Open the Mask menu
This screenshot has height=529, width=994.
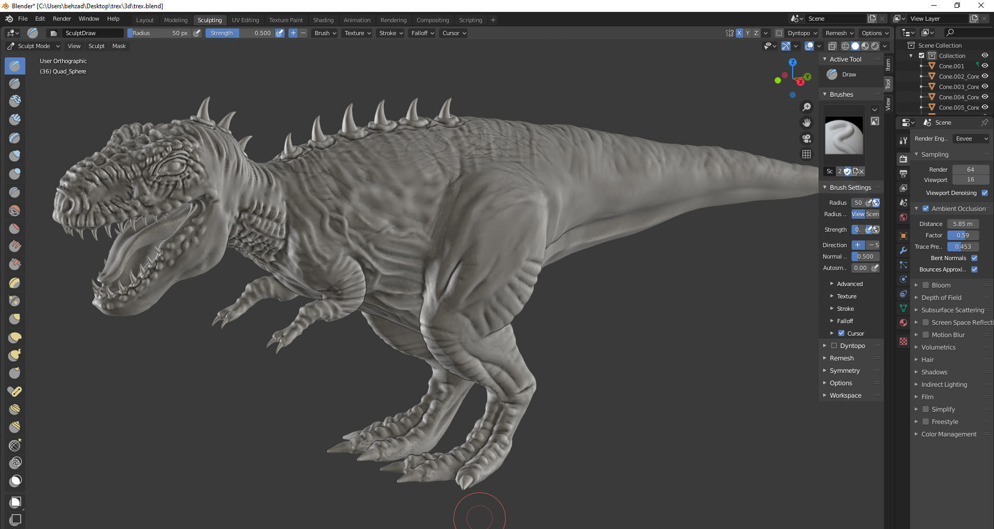(119, 46)
